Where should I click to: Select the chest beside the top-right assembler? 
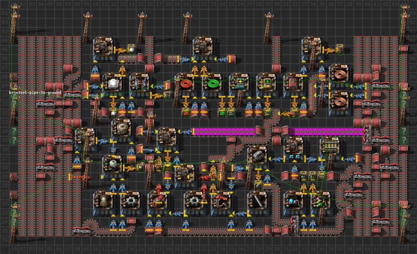pos(340,49)
